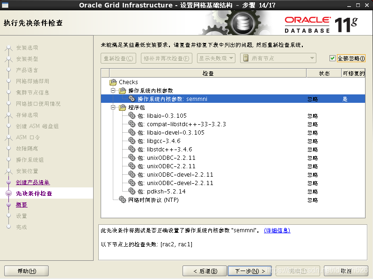The width and height of the screenshot is (373, 279).
Task: Click gear icon for libaio-devel-0.3.105
Action: tap(132, 133)
